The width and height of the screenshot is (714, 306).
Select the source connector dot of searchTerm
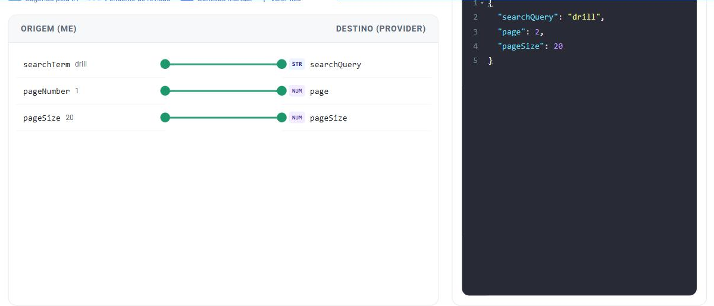(x=165, y=64)
